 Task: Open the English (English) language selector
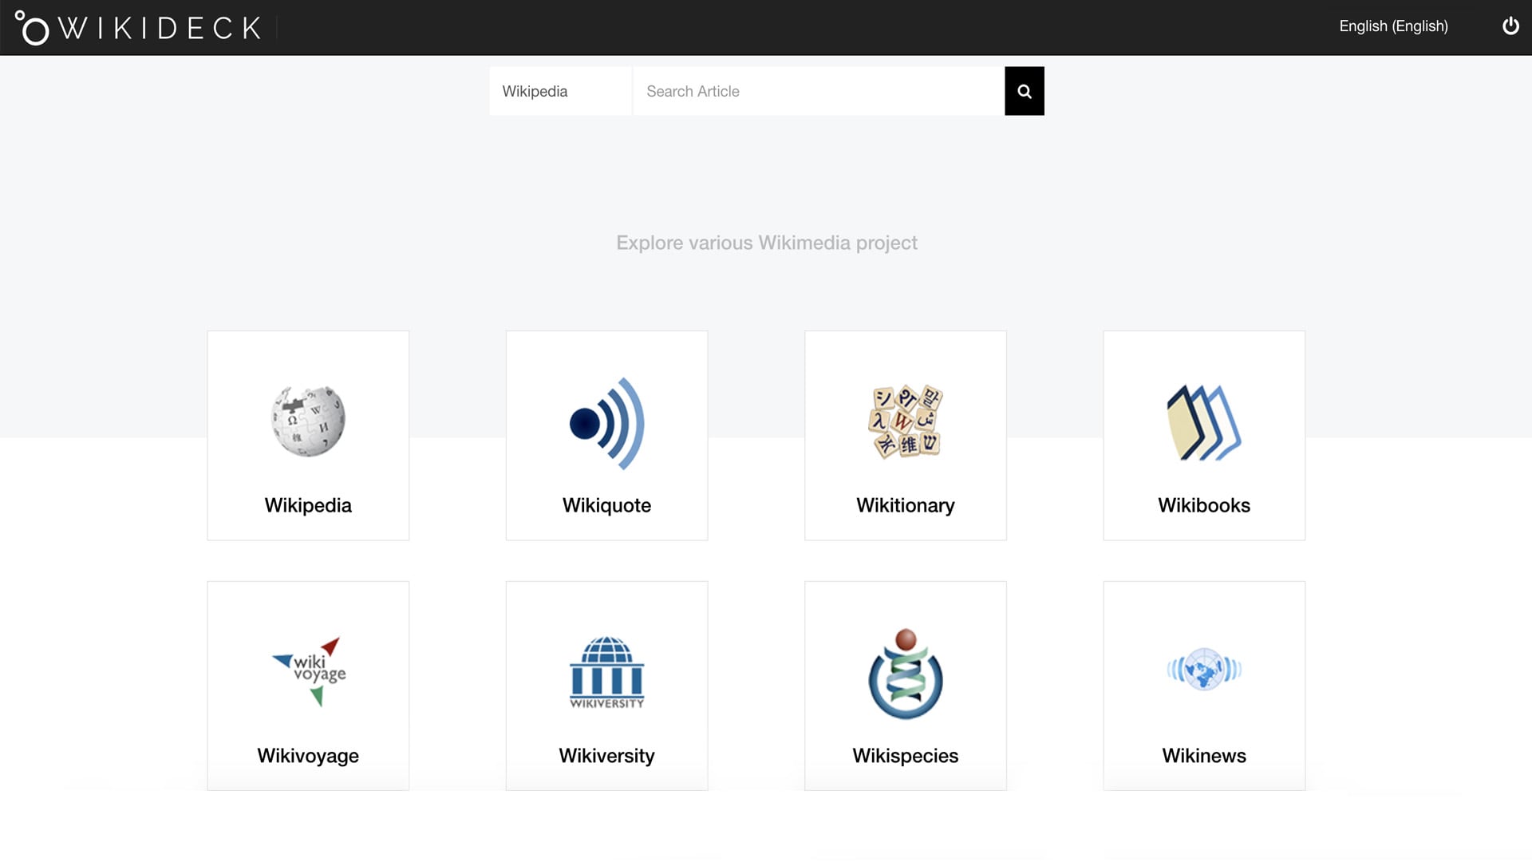[x=1393, y=26]
